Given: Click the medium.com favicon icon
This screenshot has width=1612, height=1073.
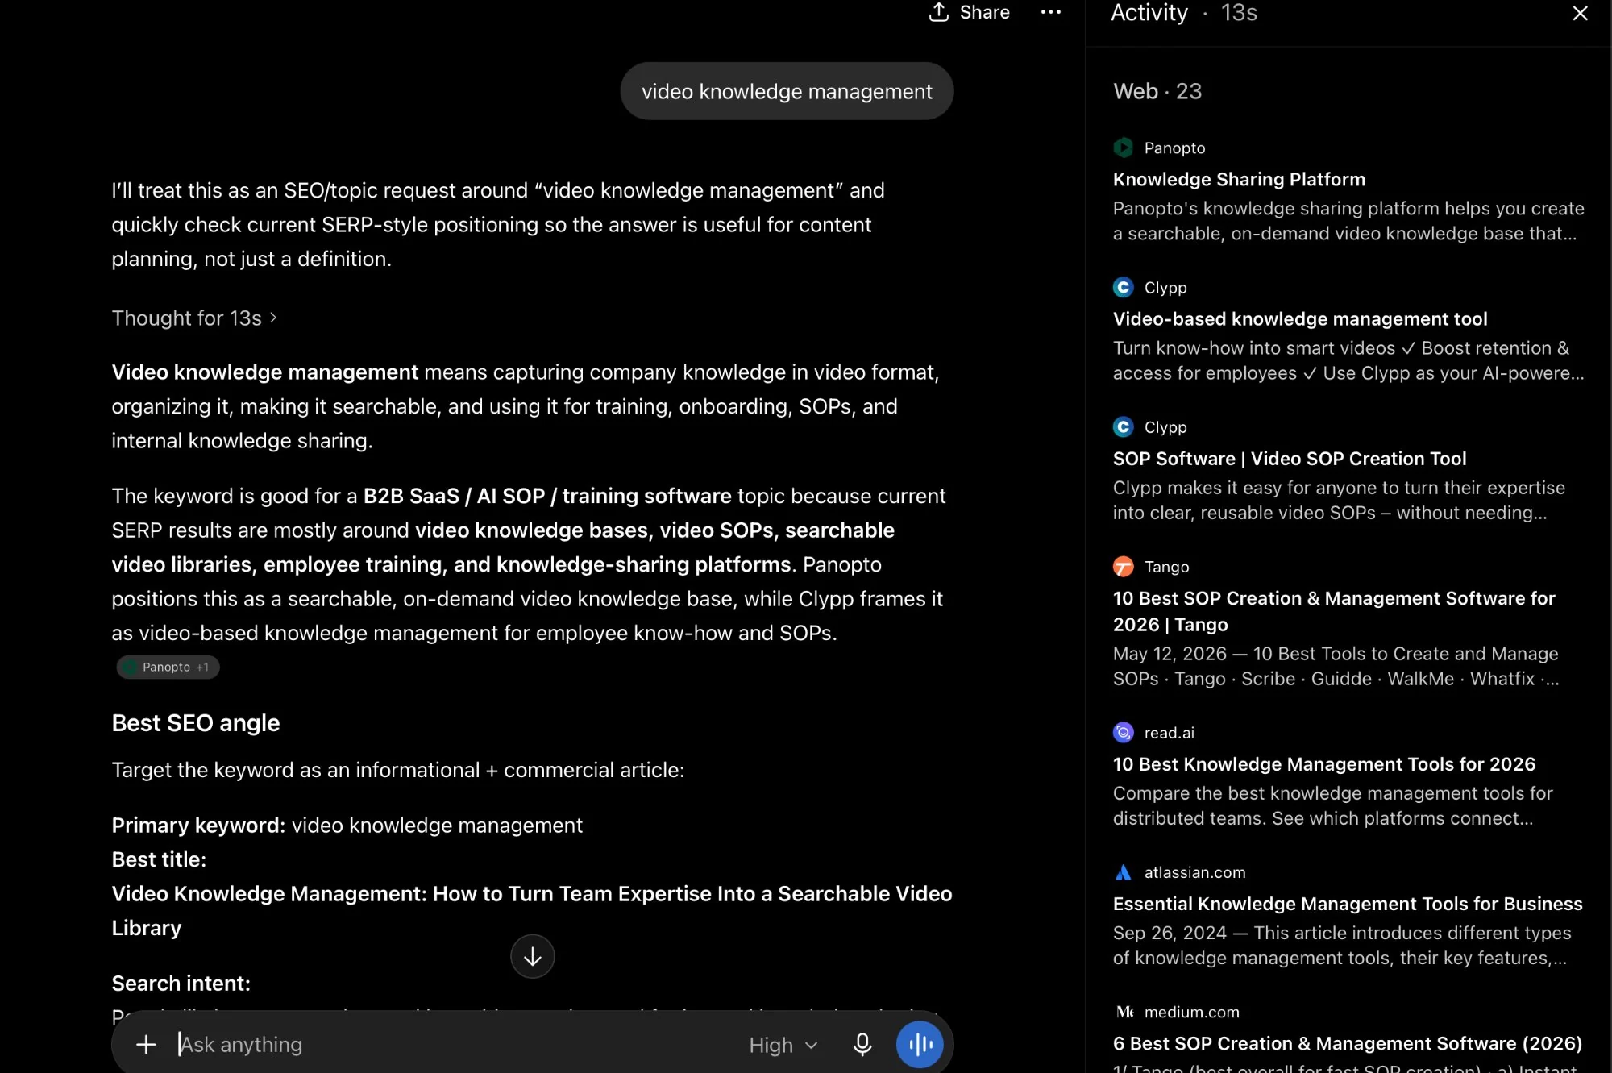Looking at the screenshot, I should tap(1125, 1012).
